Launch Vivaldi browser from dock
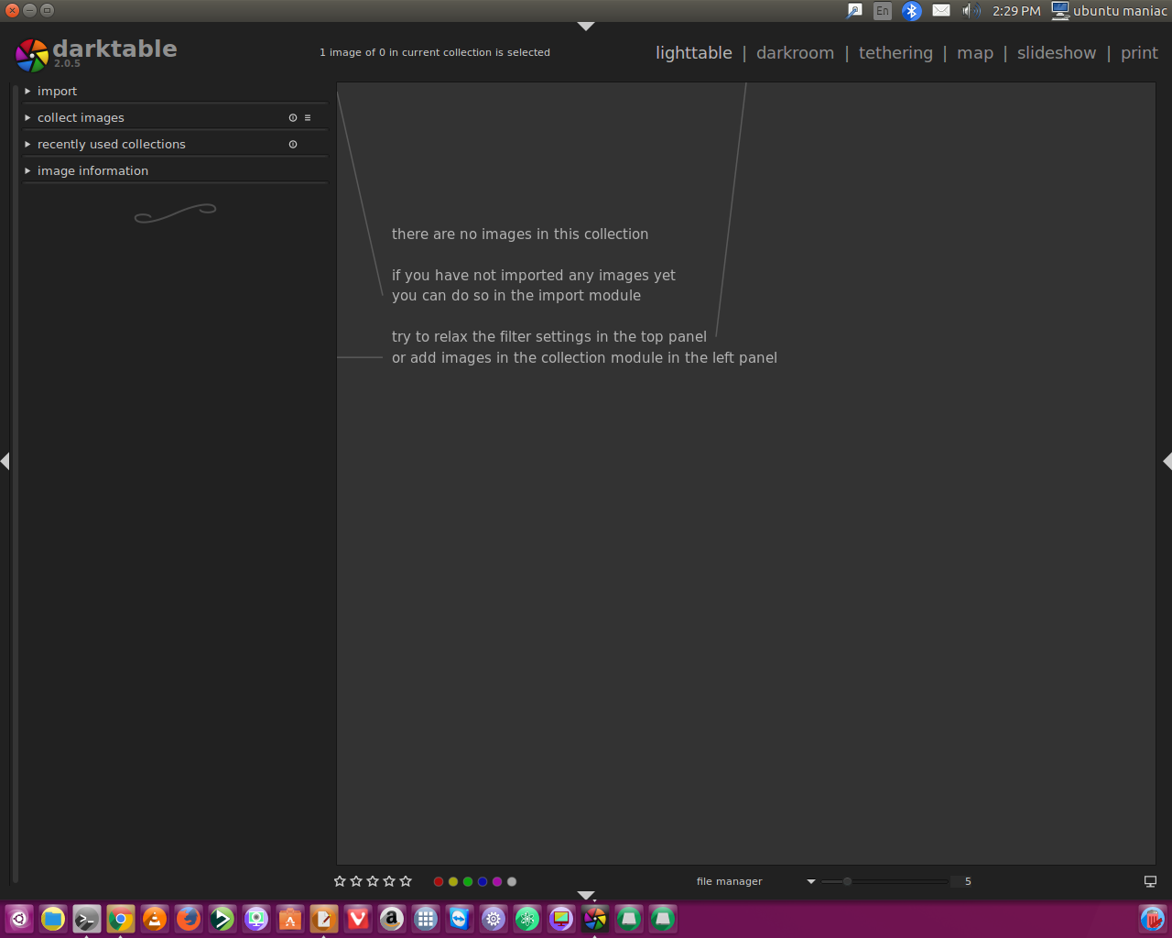 358,919
